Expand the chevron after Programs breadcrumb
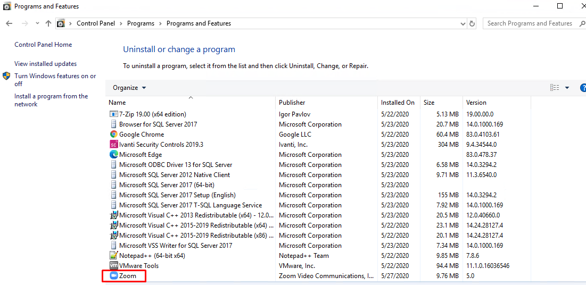The height and width of the screenshot is (285, 586). click(x=160, y=23)
